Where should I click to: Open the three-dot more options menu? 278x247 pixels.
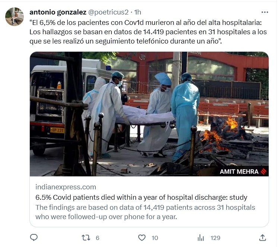click(x=265, y=12)
